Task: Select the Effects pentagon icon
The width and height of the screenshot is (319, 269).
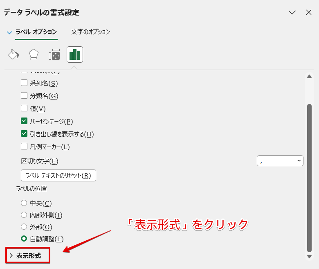Action: pyautogui.click(x=34, y=54)
